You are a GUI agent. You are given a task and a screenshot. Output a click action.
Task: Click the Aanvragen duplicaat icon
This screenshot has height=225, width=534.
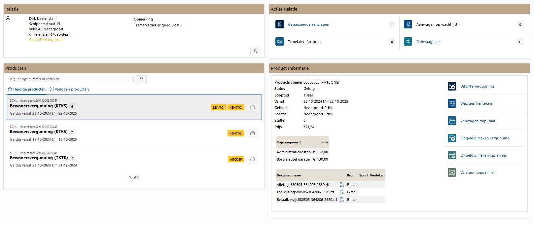point(452,121)
